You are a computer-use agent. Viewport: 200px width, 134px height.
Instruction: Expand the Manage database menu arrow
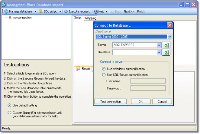pyautogui.click(x=35, y=11)
